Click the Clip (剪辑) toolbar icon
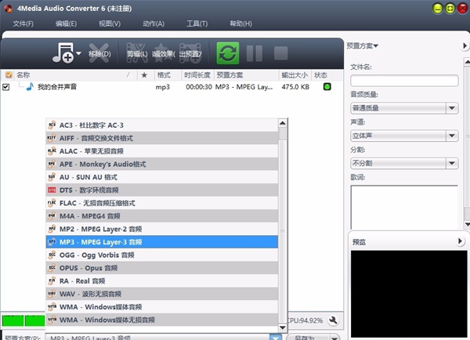The image size is (470, 340). pos(137,53)
